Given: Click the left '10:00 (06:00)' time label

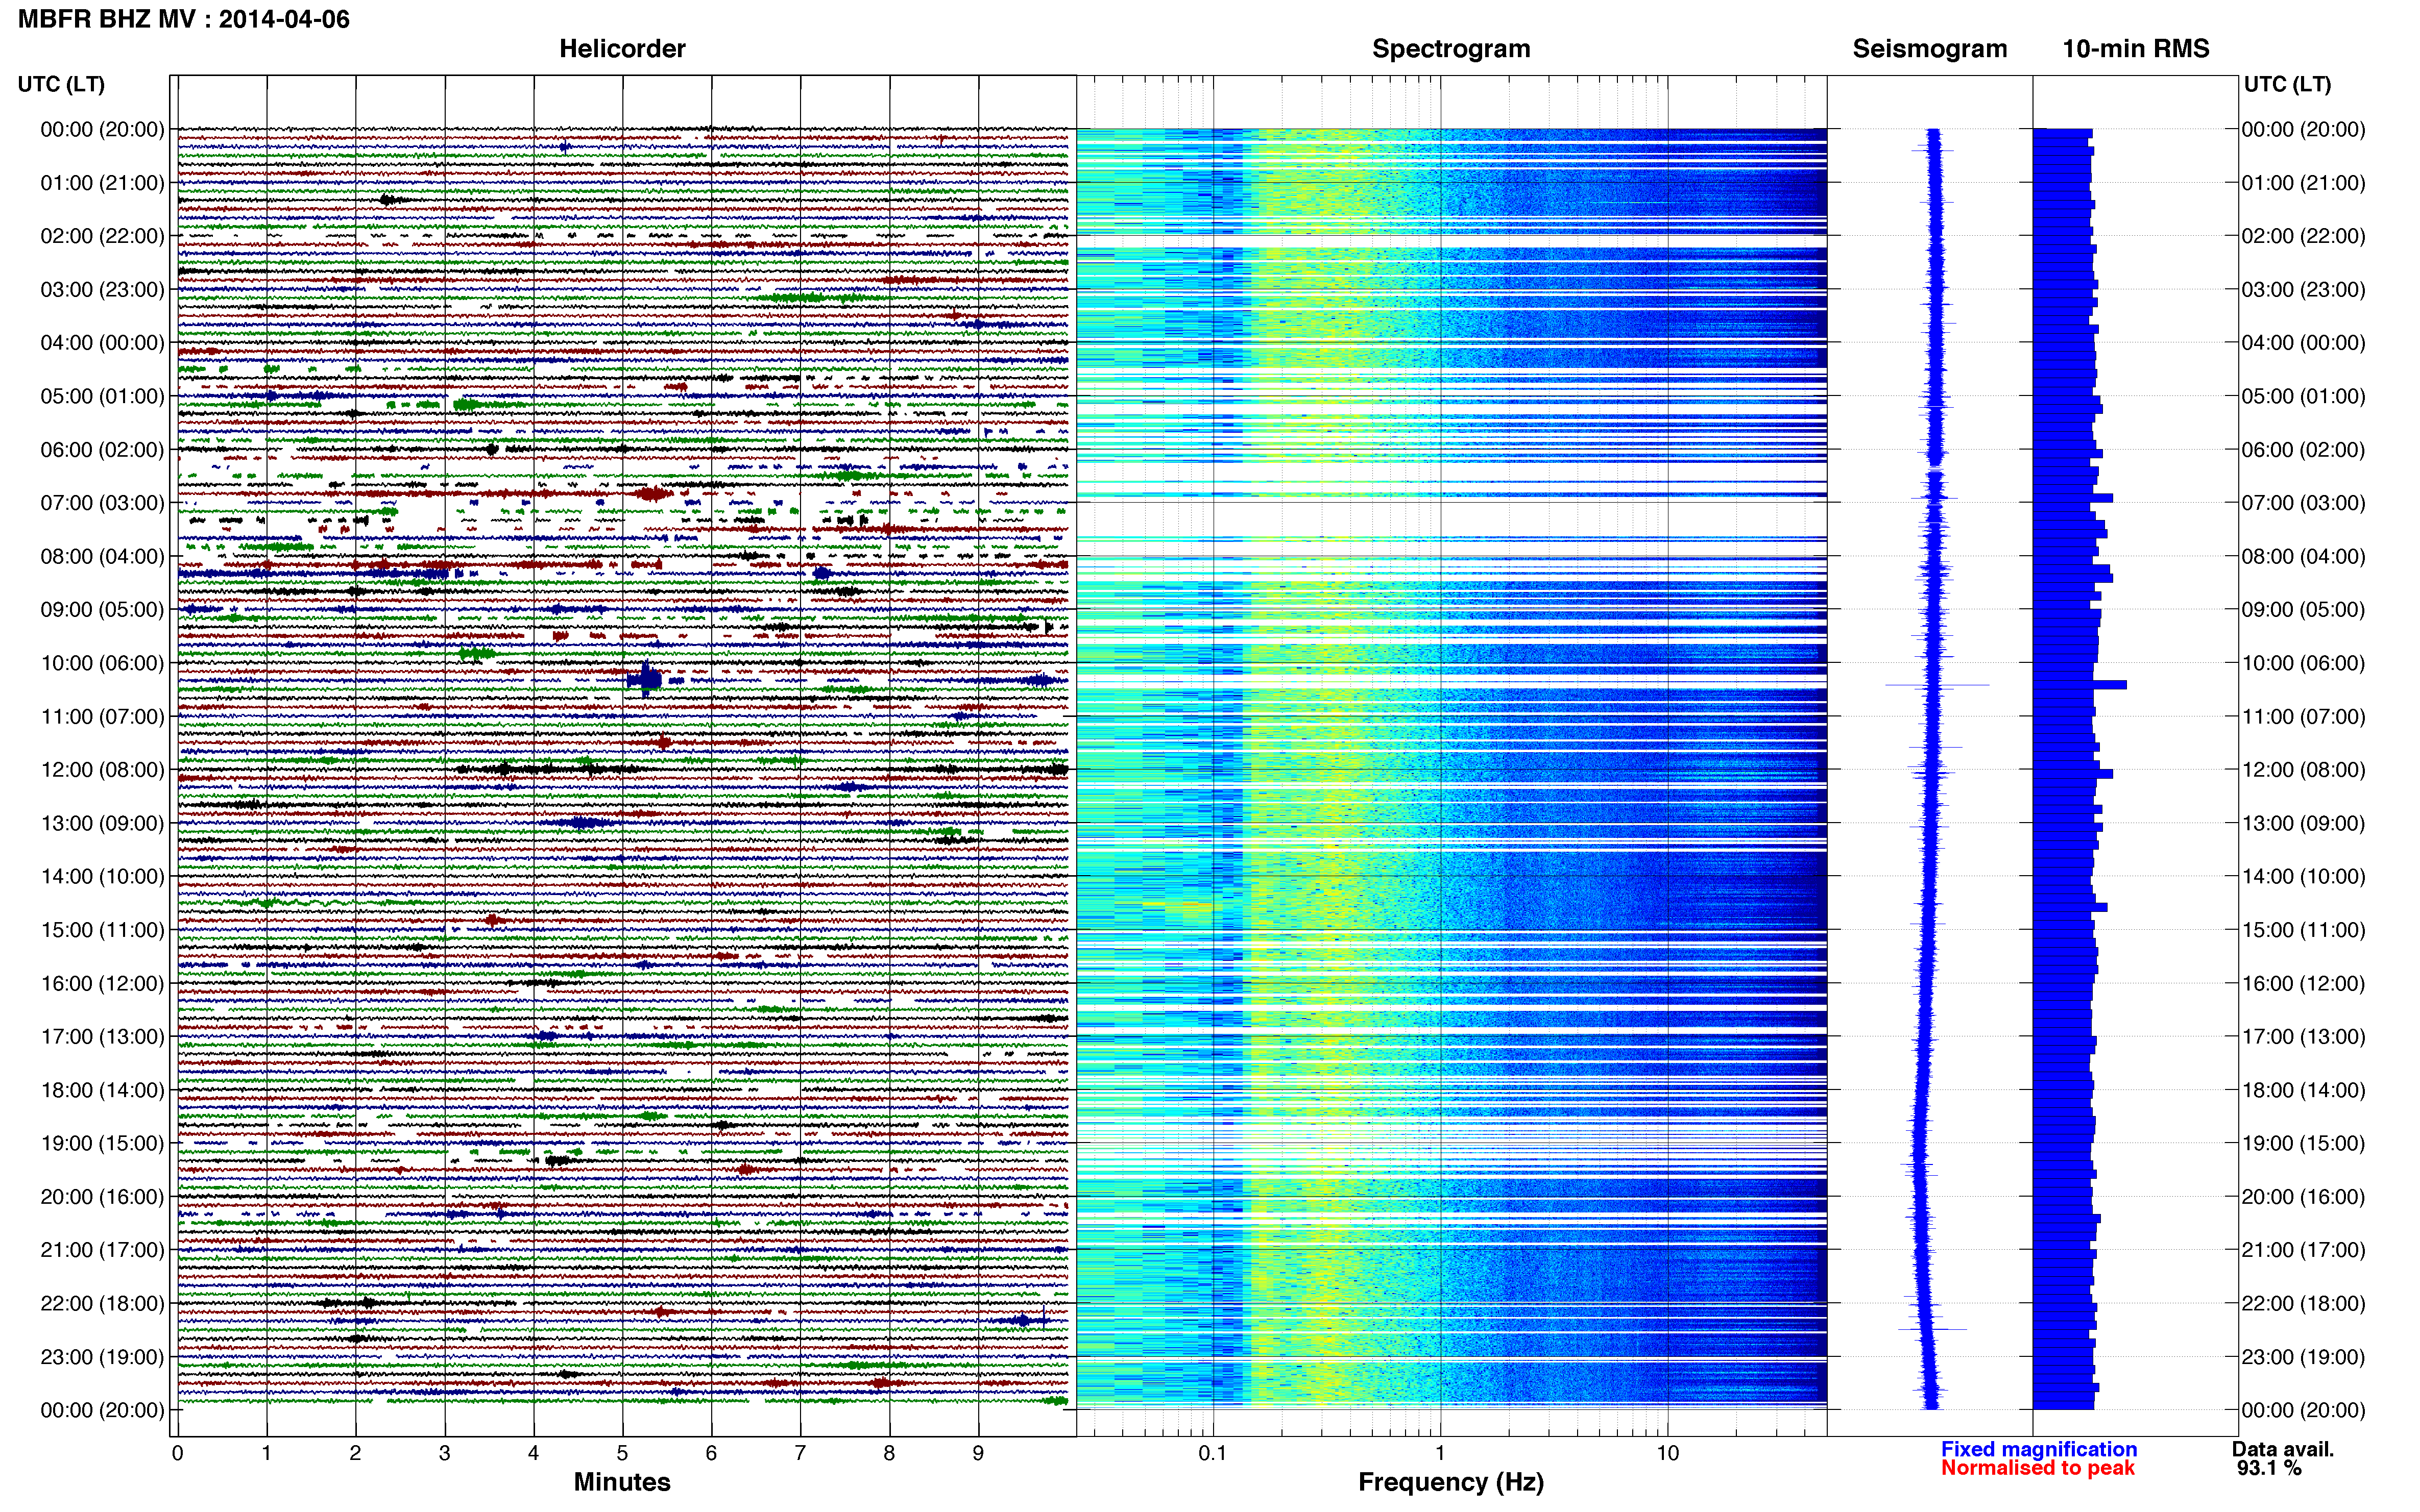Looking at the screenshot, I should tap(102, 663).
